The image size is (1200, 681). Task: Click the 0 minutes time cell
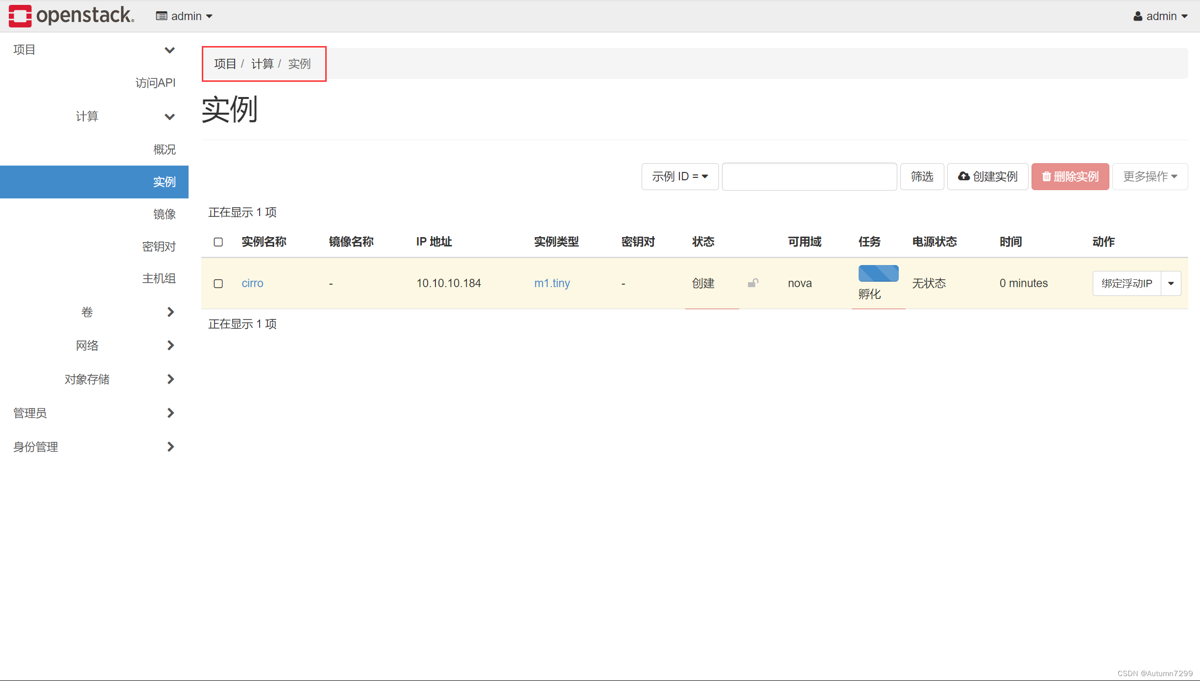[1023, 283]
